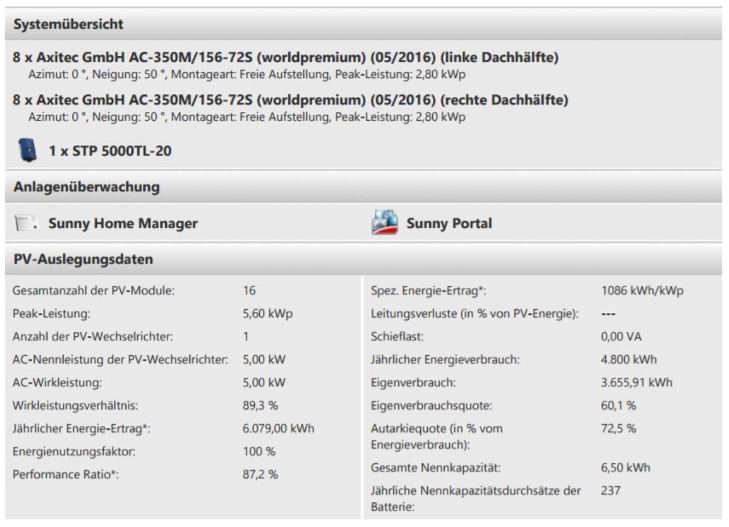This screenshot has width=729, height=527.
Task: Click the 'AC-Nennleistung der PV-Wechselrichter:' label
Action: pos(120,360)
